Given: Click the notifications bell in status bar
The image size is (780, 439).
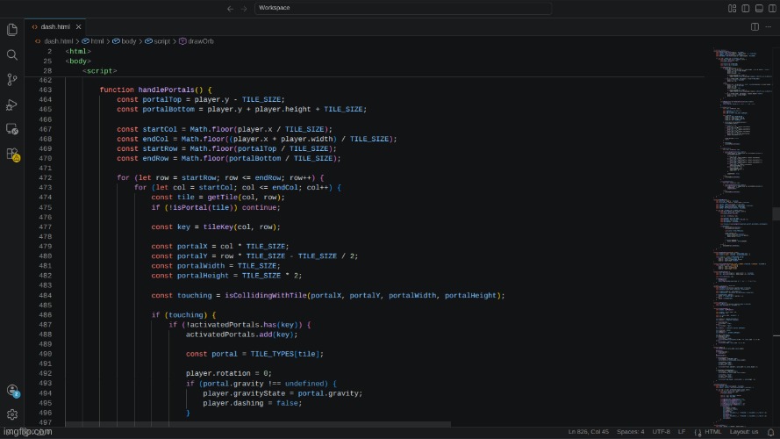Looking at the screenshot, I should coord(769,431).
